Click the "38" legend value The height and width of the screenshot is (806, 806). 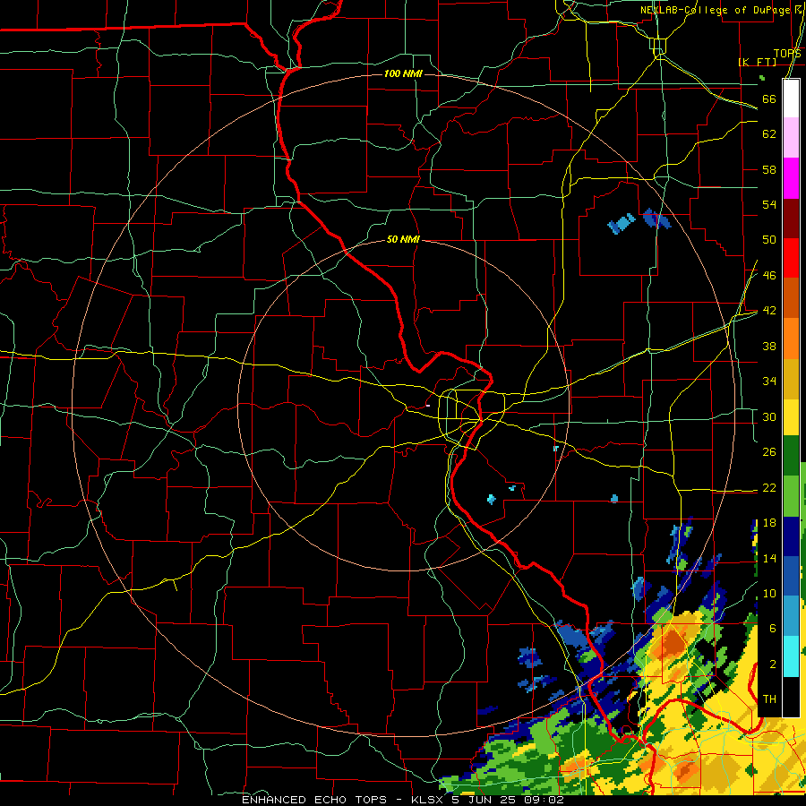click(769, 346)
